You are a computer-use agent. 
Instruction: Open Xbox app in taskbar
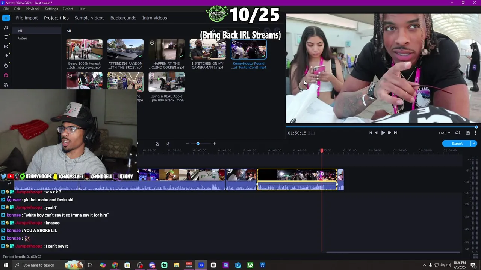coord(250,265)
